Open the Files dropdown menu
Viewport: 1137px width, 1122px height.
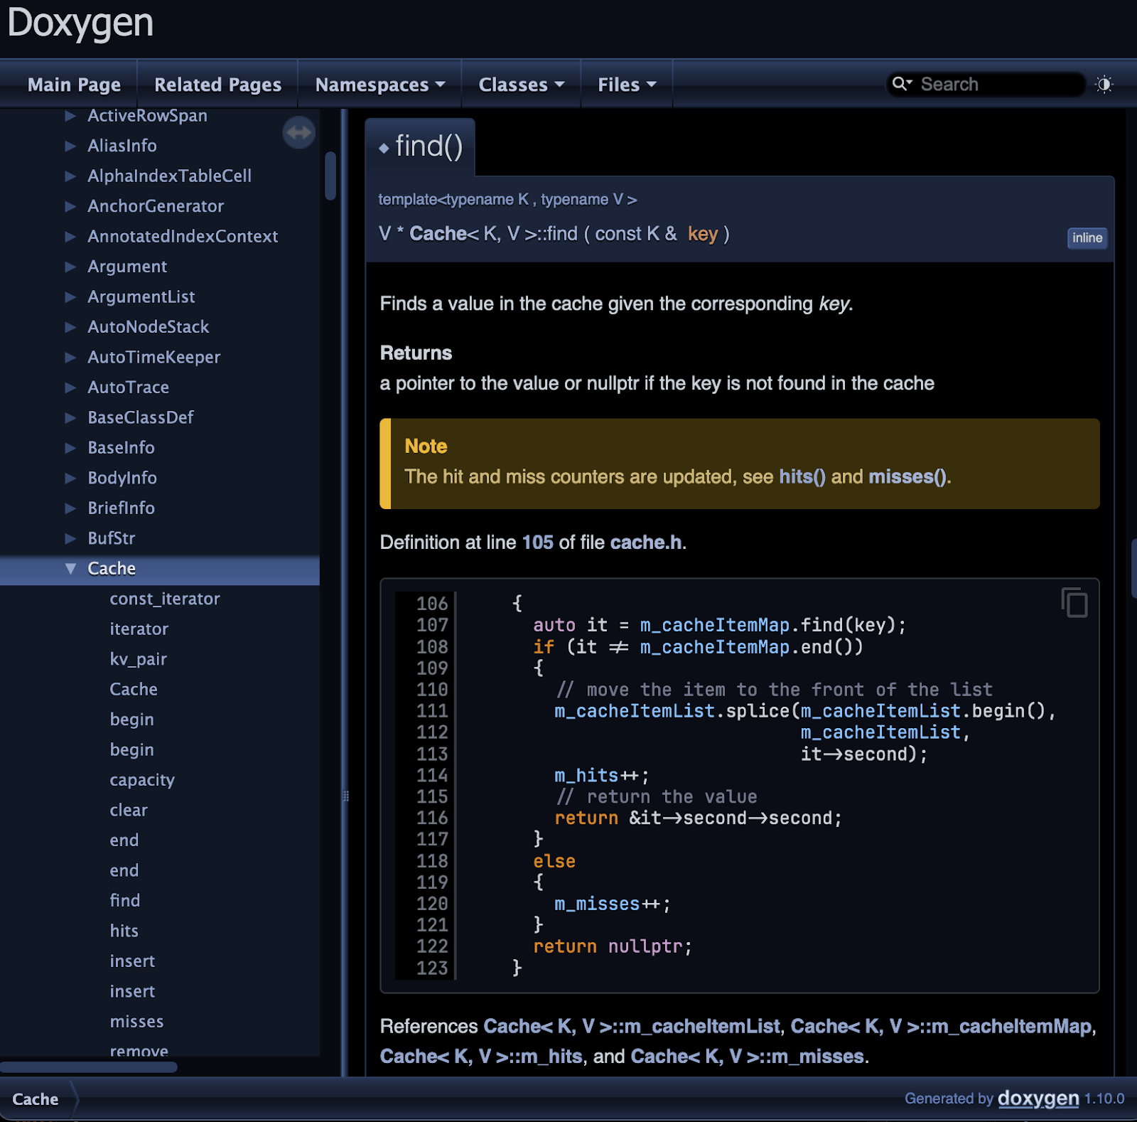(627, 85)
